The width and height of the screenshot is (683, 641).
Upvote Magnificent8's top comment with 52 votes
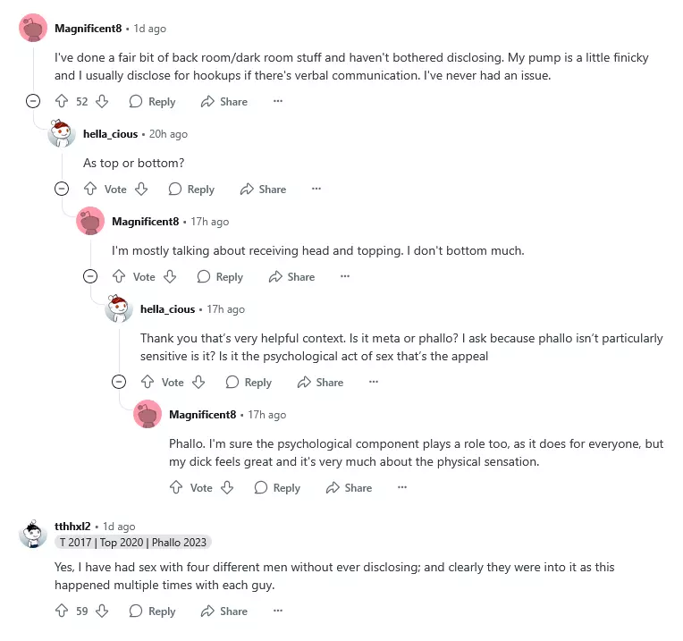[x=62, y=102]
